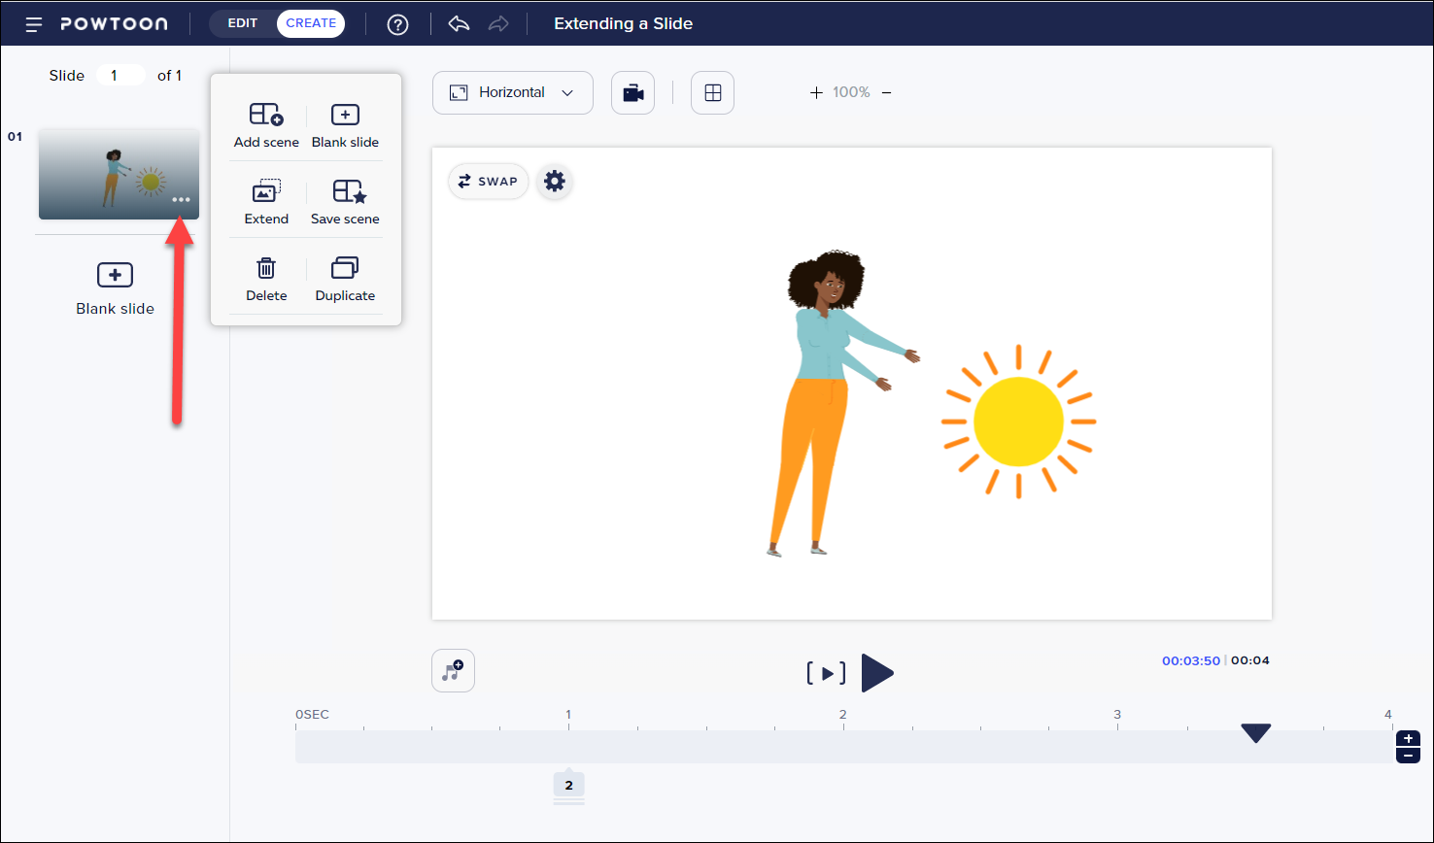
Task: Click the help question mark icon
Action: (397, 24)
